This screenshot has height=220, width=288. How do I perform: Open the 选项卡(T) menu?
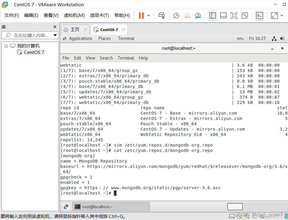99,15
